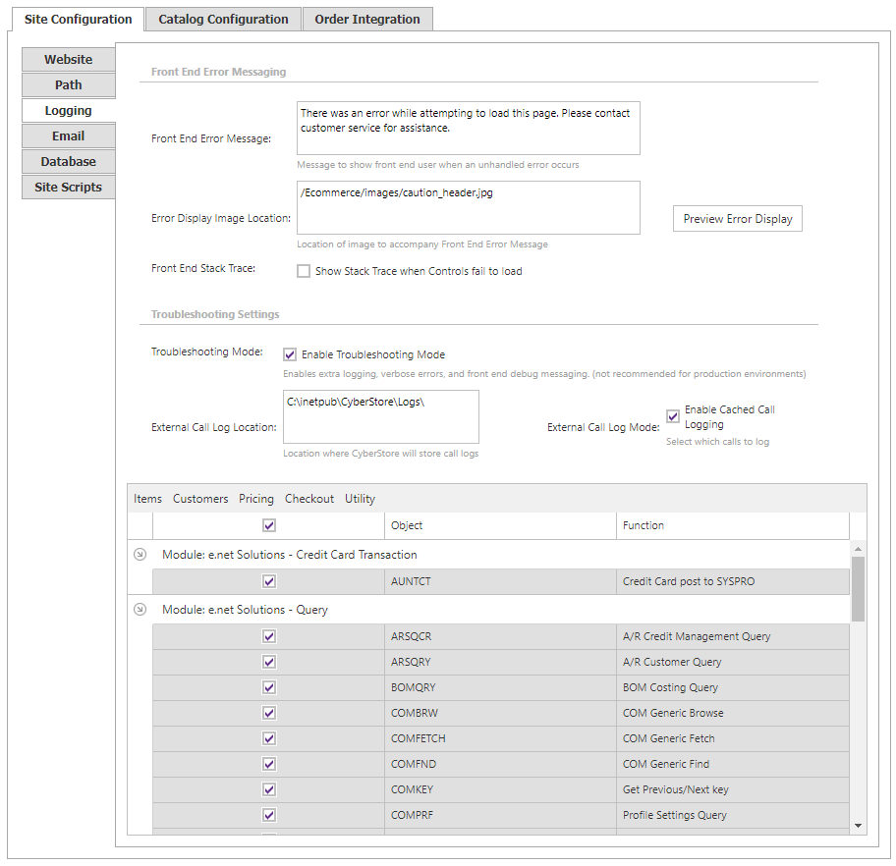Open the Website side tab
Image resolution: width=896 pixels, height=866 pixels.
[x=68, y=60]
